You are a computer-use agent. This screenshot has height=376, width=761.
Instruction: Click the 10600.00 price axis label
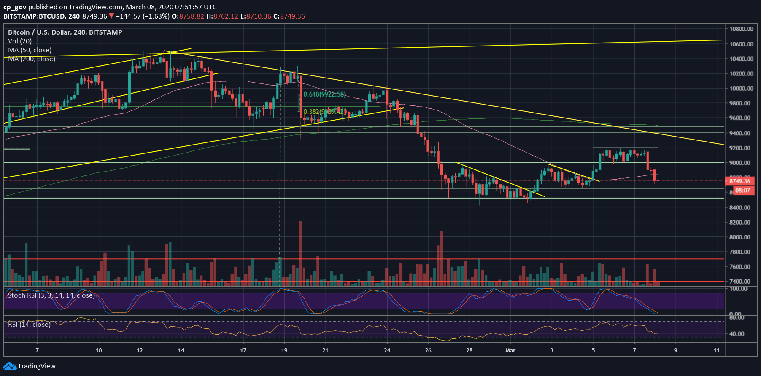pos(741,44)
